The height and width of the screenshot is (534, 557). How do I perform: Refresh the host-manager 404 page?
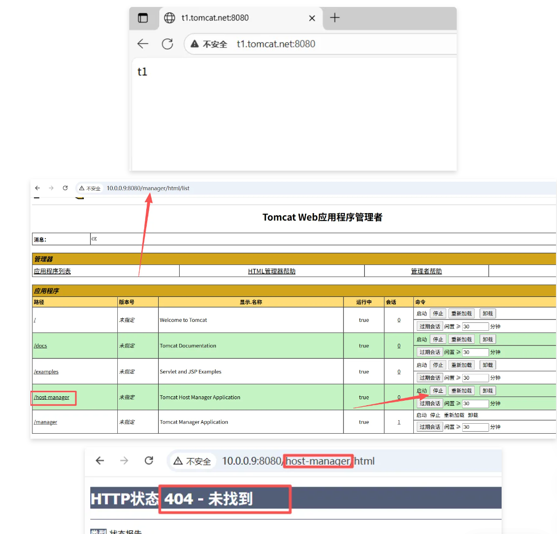click(x=149, y=461)
